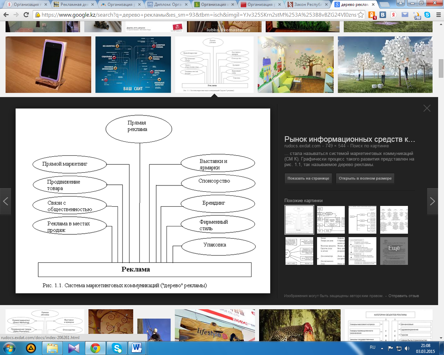Image resolution: width=444 pixels, height=355 pixels.
Task: Close the image preview panel
Action: (427, 108)
